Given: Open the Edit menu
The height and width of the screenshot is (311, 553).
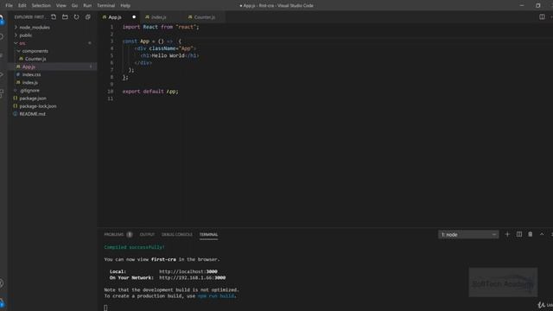Looking at the screenshot, I should 22,6.
